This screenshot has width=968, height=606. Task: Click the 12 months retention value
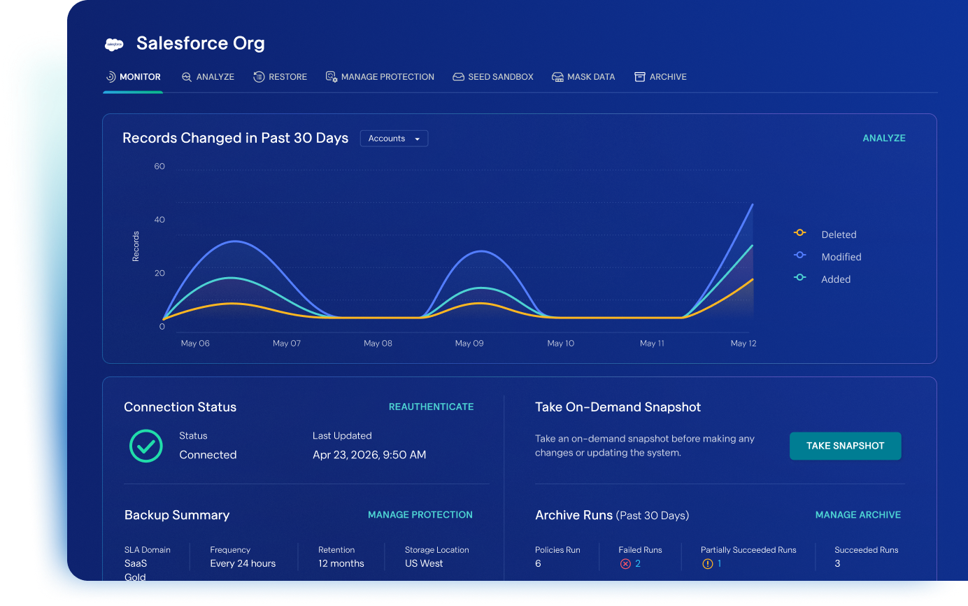(341, 563)
